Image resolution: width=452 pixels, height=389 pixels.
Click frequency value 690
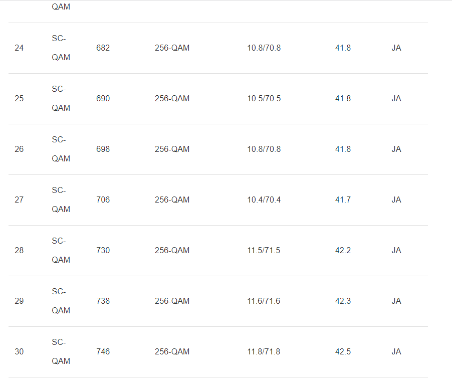[x=103, y=99]
